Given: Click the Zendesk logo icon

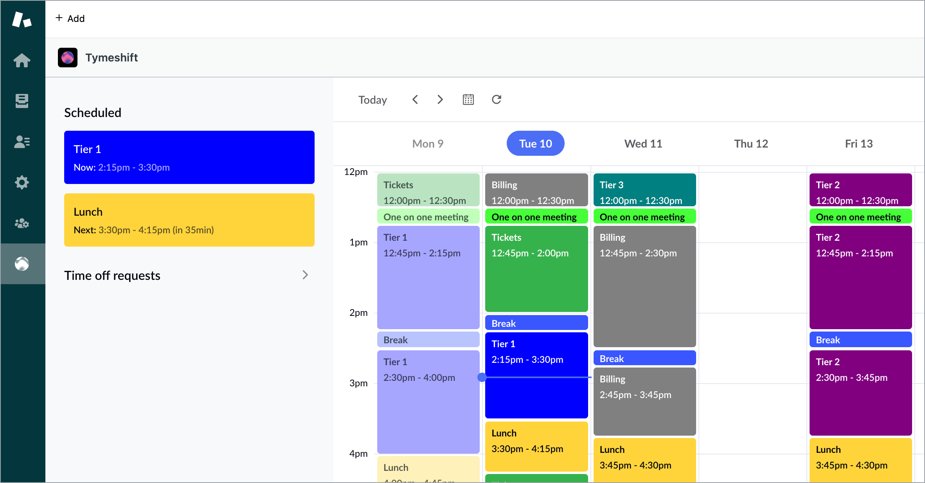Looking at the screenshot, I should (x=22, y=19).
